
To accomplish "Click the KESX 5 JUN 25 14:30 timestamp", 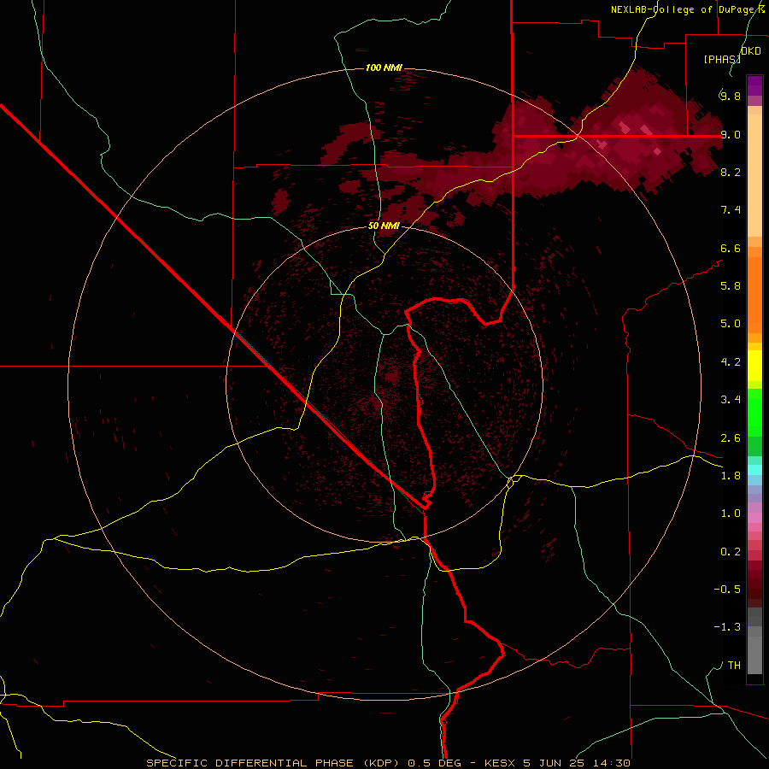I will 557,763.
